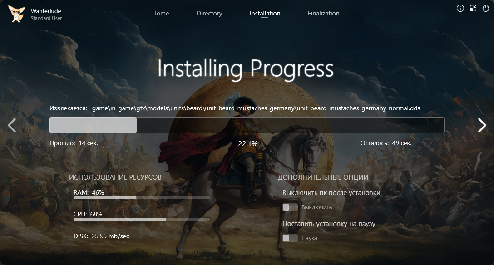Switch to the Directory tab

(x=209, y=14)
